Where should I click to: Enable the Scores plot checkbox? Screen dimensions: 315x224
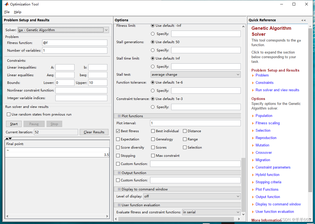pos(153,148)
